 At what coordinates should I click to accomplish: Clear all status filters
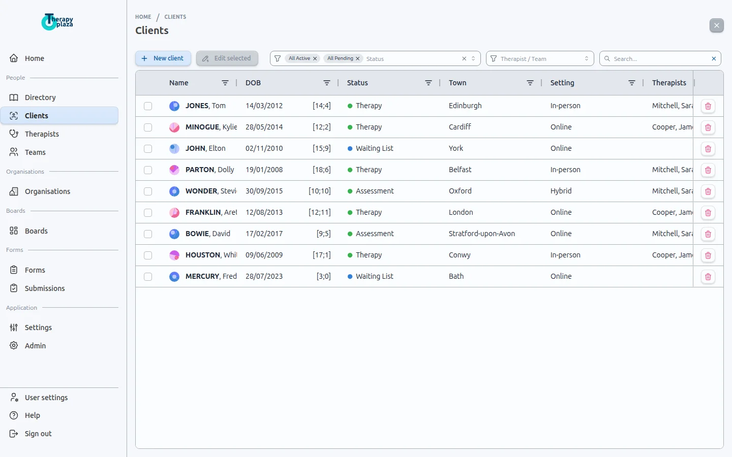[x=464, y=58]
